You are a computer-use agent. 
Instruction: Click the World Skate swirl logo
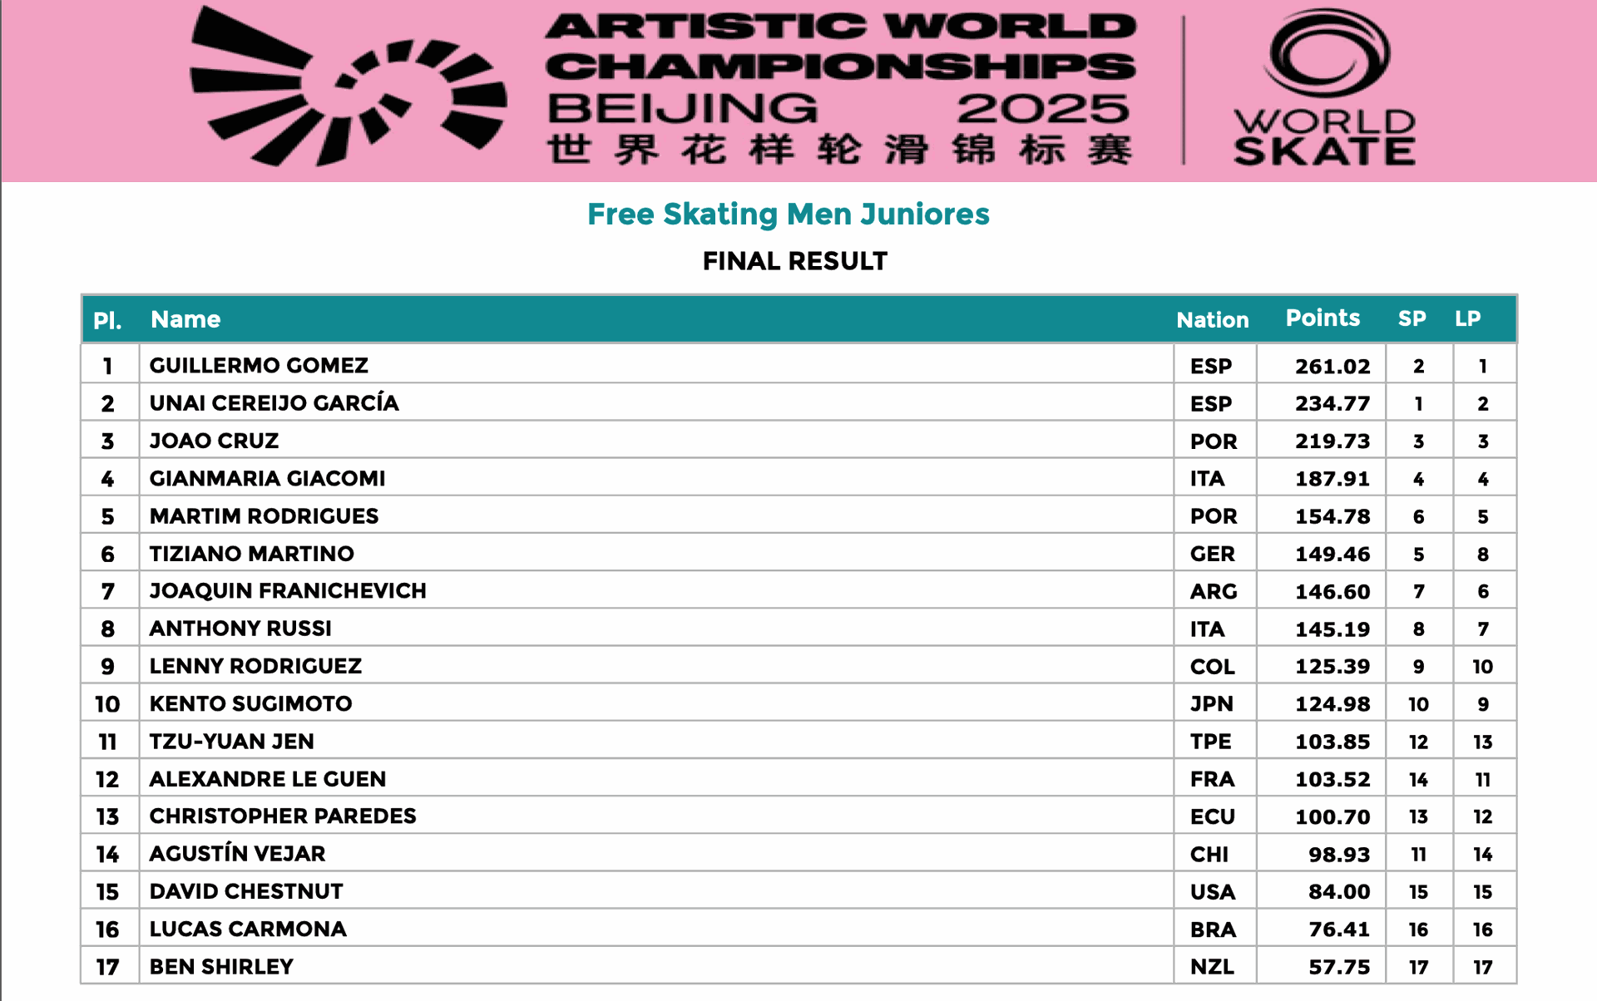1326,54
